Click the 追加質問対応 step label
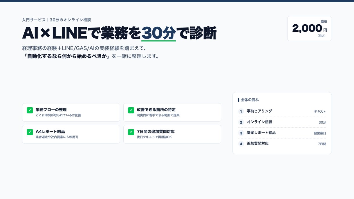354x199 pixels. 258,143
